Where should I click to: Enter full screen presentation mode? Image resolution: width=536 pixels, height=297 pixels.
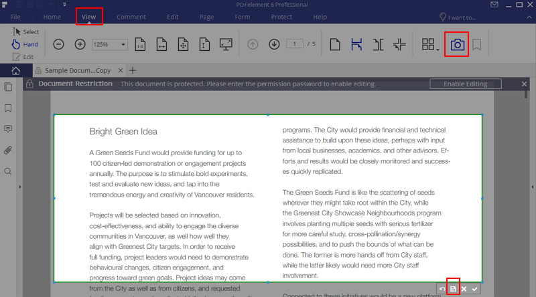tap(226, 44)
